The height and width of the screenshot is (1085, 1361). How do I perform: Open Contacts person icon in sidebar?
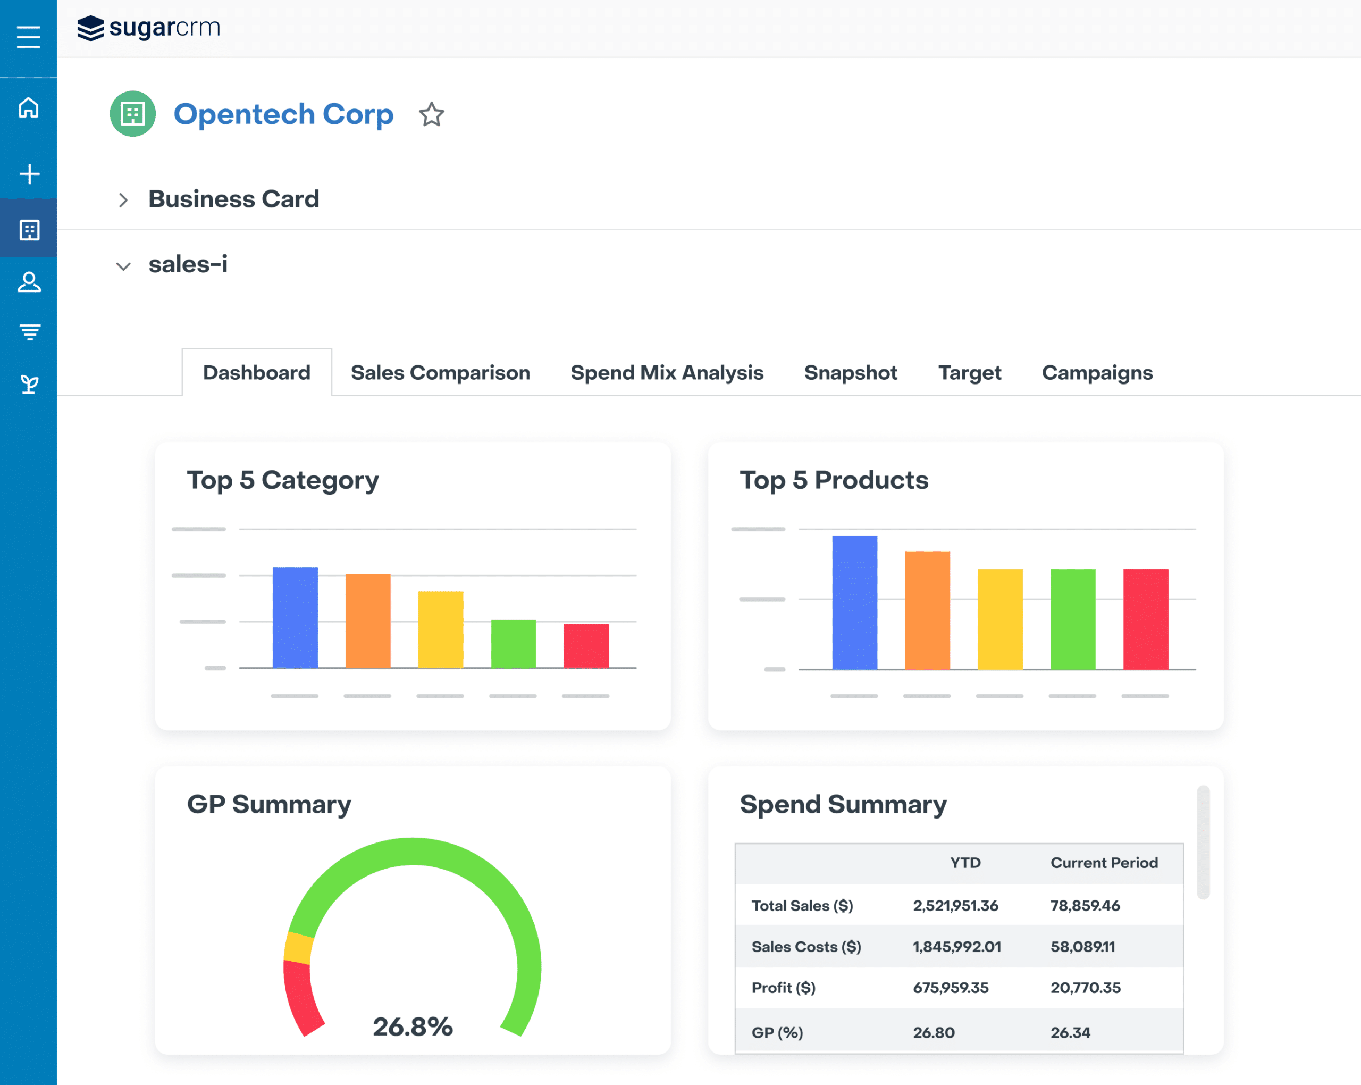29,282
